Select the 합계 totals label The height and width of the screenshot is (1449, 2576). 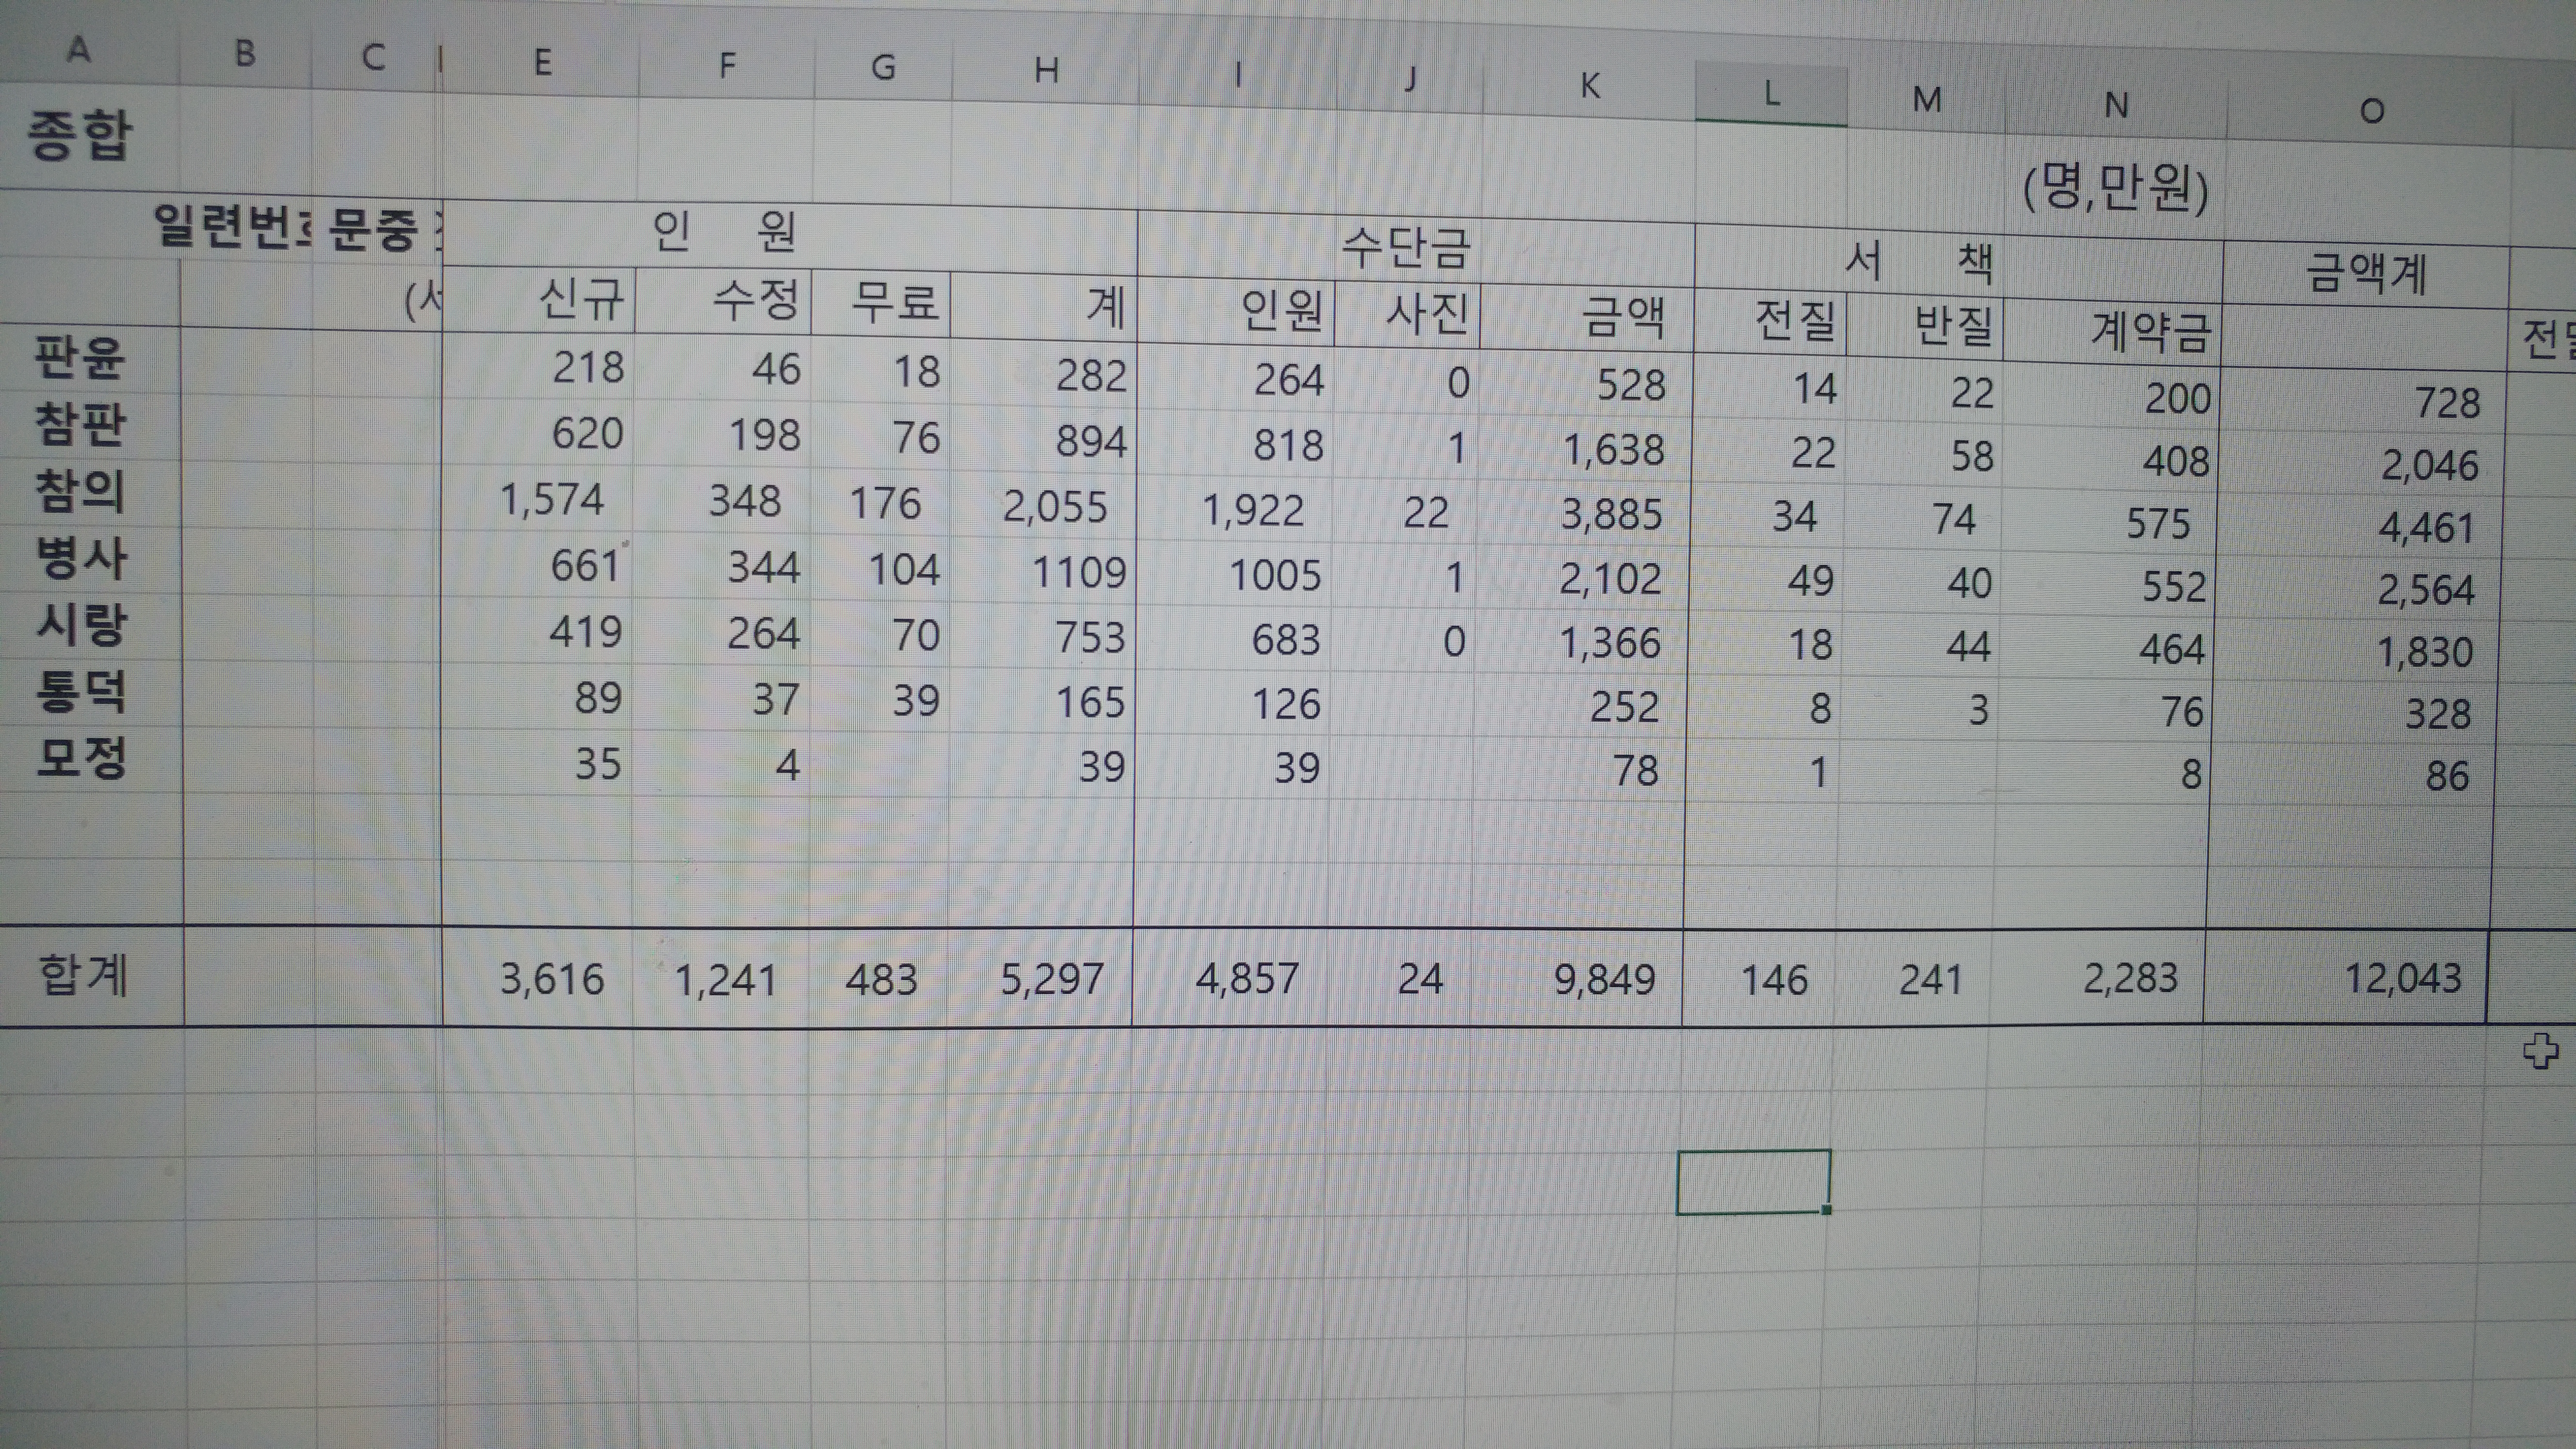point(83,975)
